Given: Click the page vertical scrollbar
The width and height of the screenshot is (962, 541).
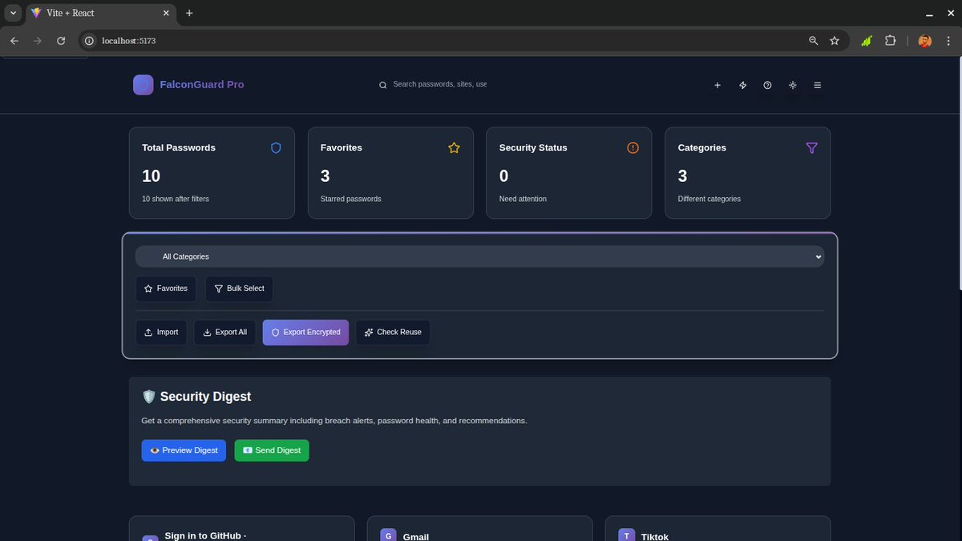Looking at the screenshot, I should [x=959, y=172].
